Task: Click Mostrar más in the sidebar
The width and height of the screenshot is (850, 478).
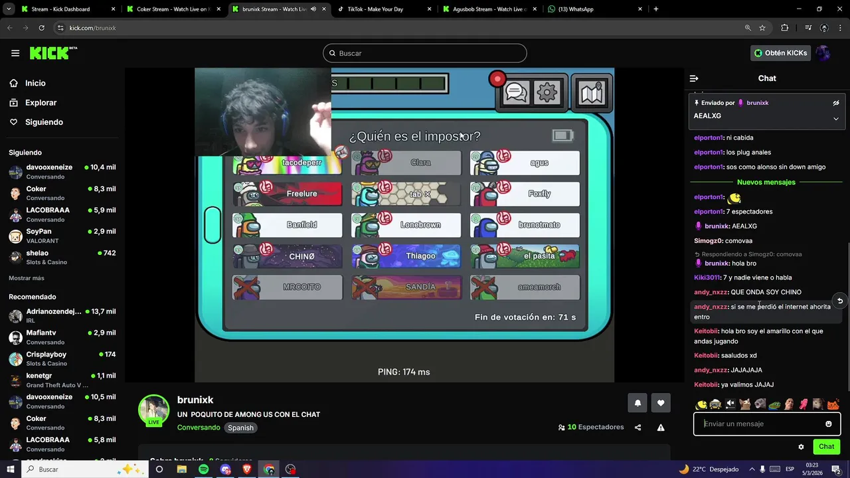Action: point(27,278)
